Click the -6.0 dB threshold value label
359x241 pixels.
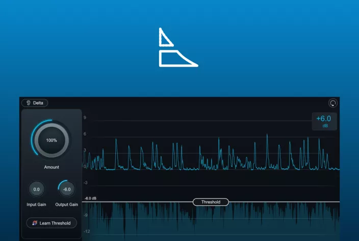click(91, 199)
